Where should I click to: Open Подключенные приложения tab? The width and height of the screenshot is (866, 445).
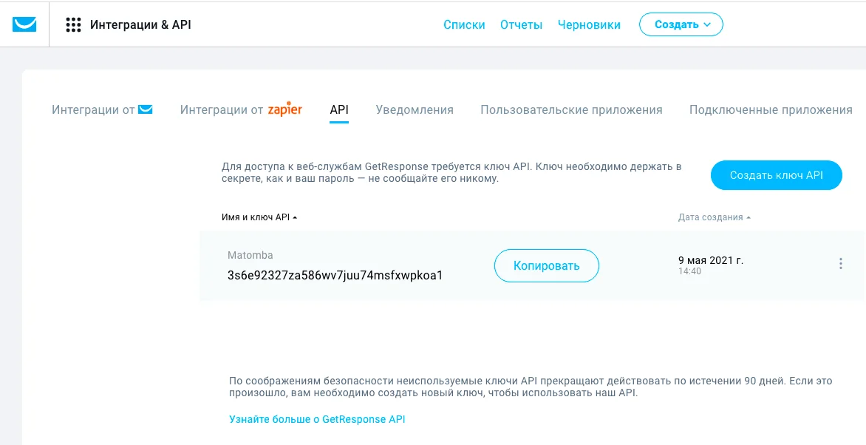point(771,109)
